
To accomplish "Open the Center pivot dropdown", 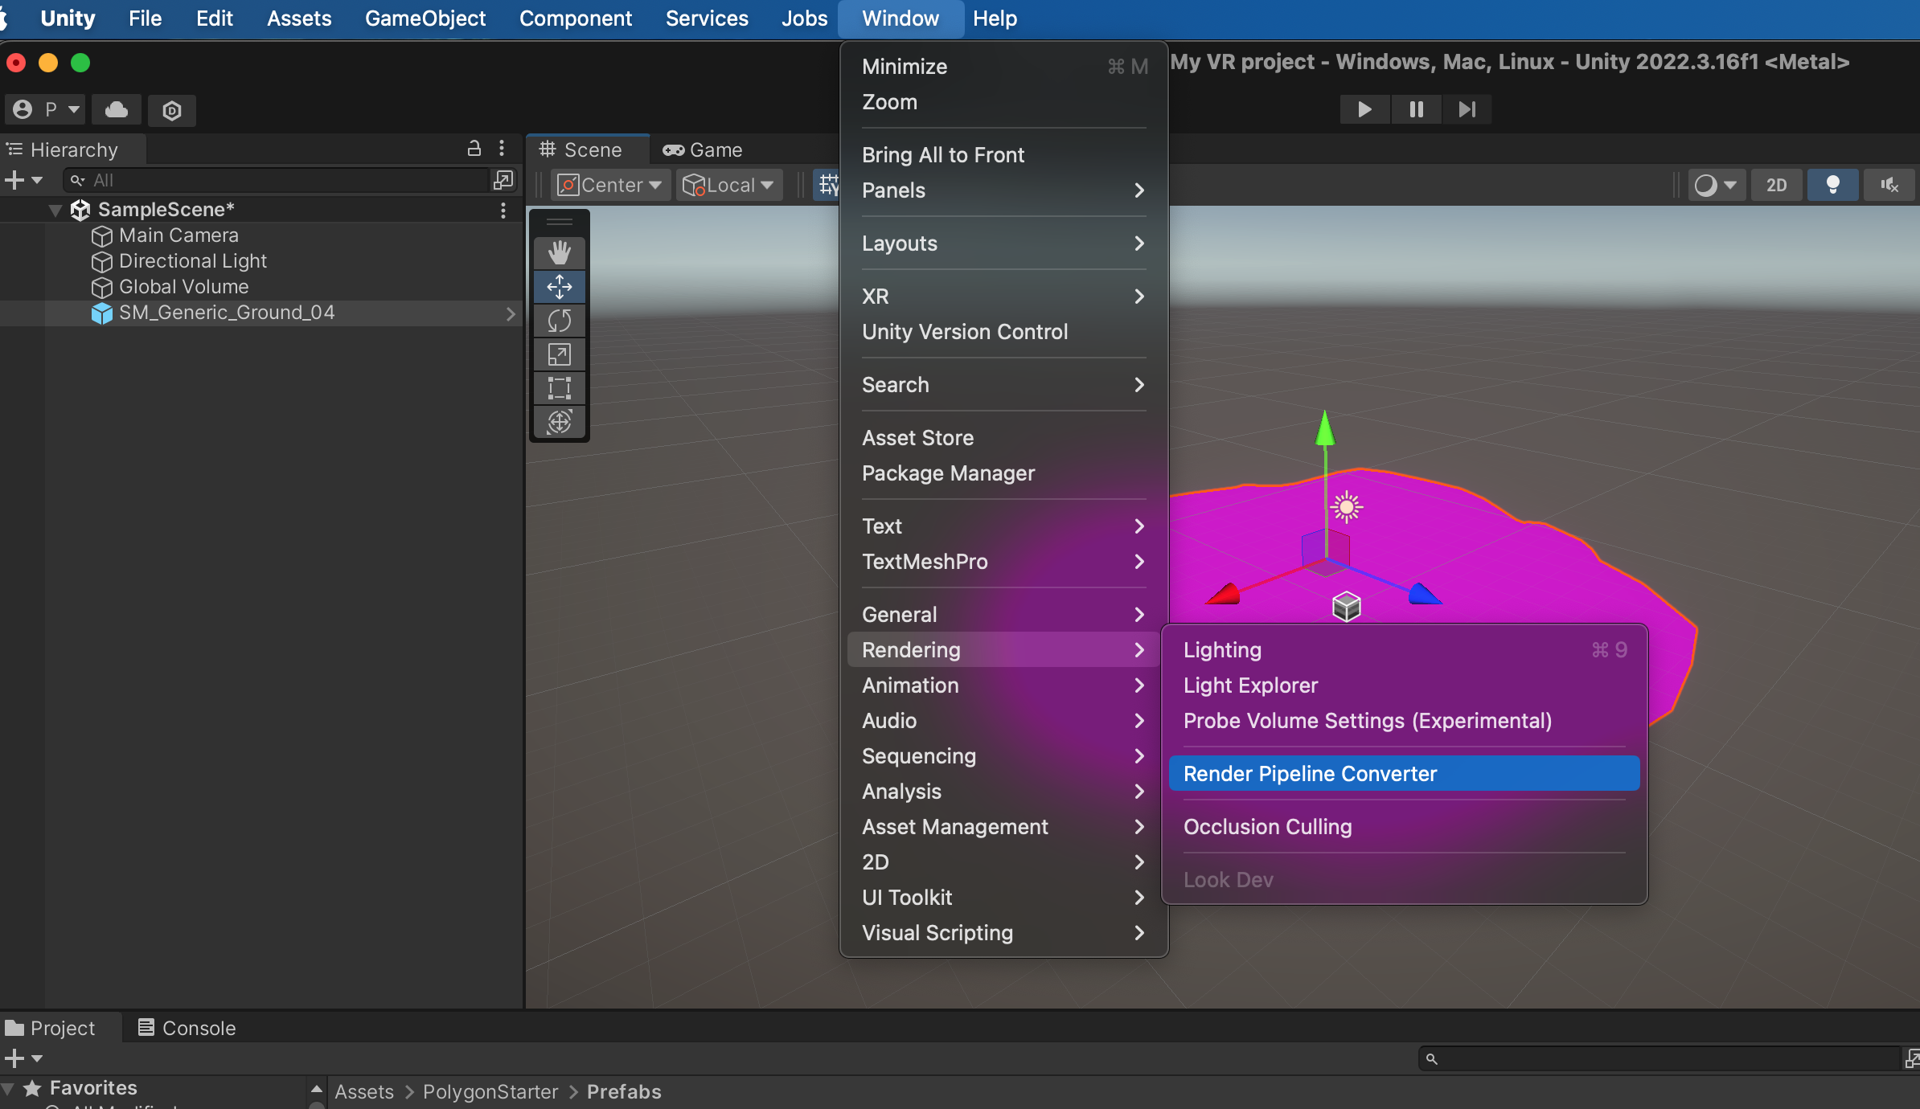I will point(611,185).
